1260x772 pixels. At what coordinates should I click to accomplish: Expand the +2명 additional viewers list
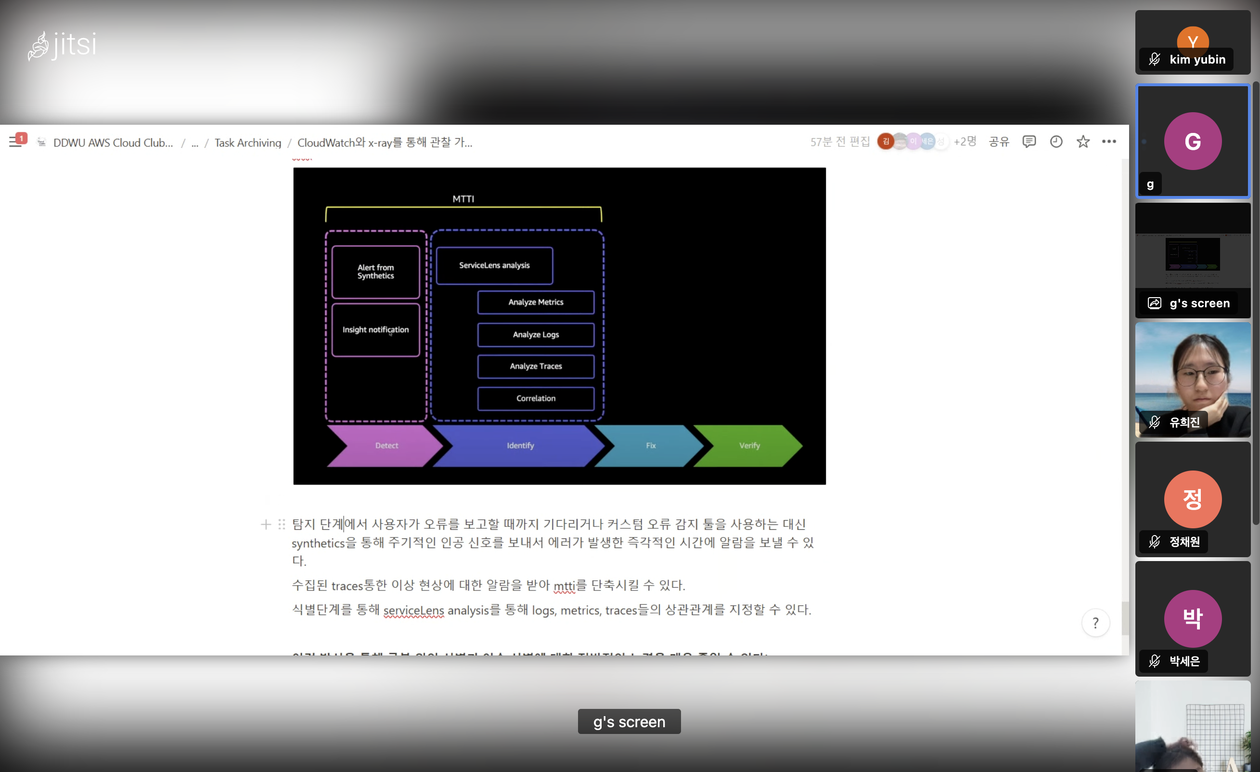click(964, 142)
